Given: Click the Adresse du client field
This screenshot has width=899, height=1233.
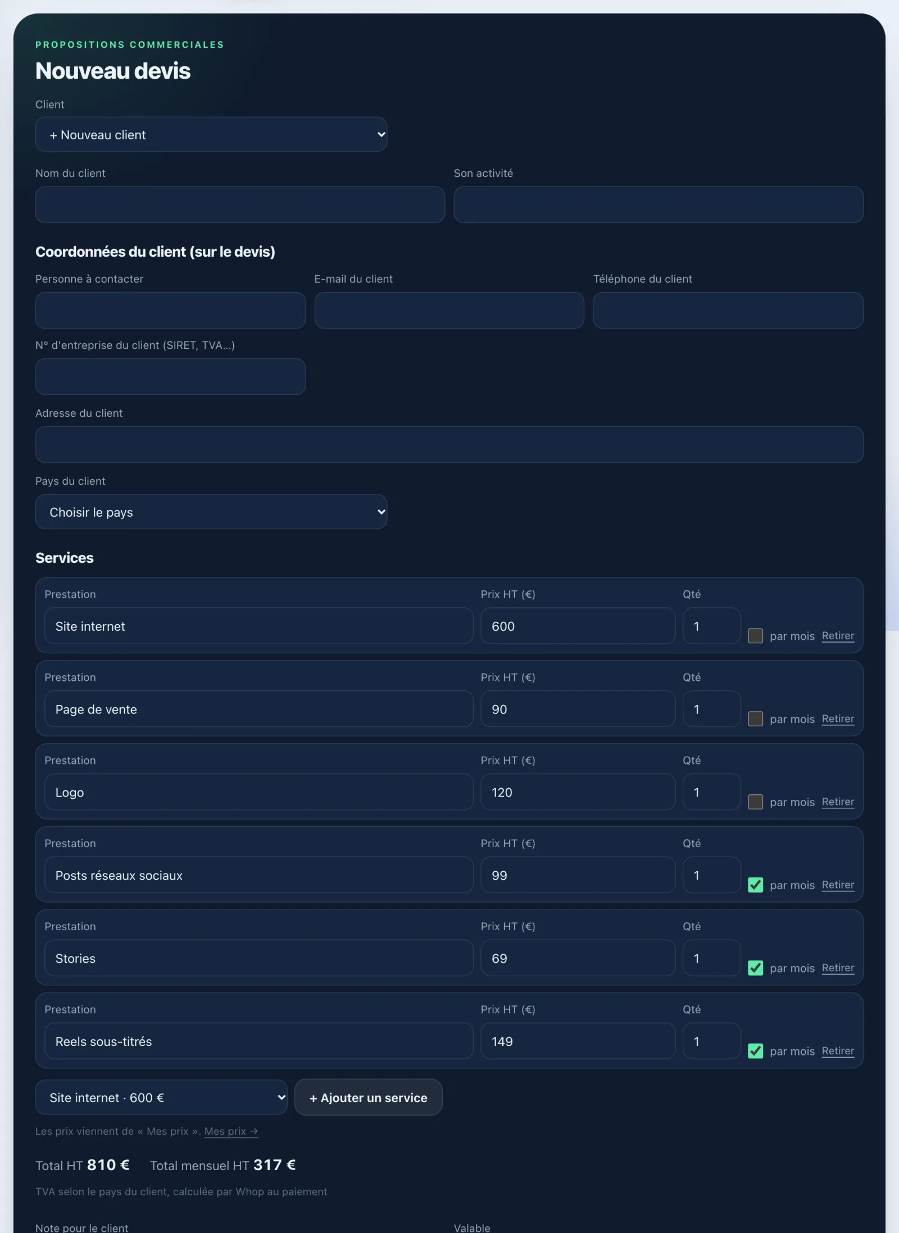Looking at the screenshot, I should pos(449,444).
